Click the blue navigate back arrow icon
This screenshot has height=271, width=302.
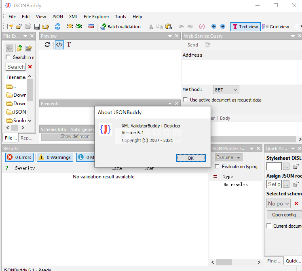coord(214,26)
